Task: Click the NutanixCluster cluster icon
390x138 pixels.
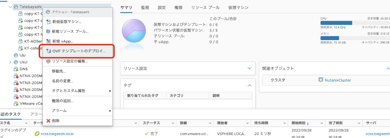Action: [321, 80]
